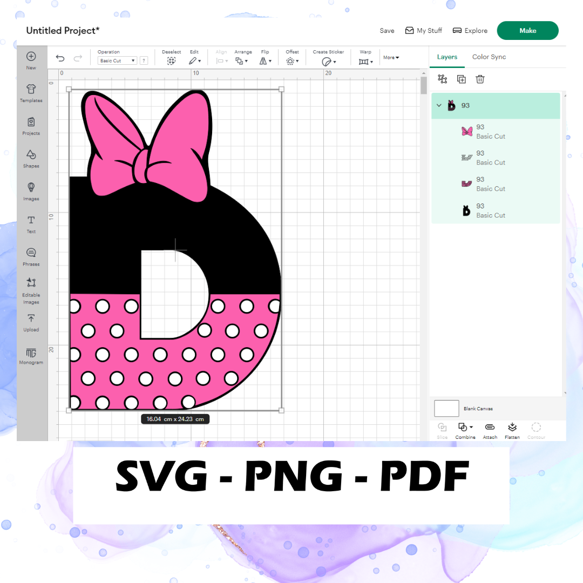Group the selected layers
Image resolution: width=583 pixels, height=583 pixels.
(x=443, y=79)
